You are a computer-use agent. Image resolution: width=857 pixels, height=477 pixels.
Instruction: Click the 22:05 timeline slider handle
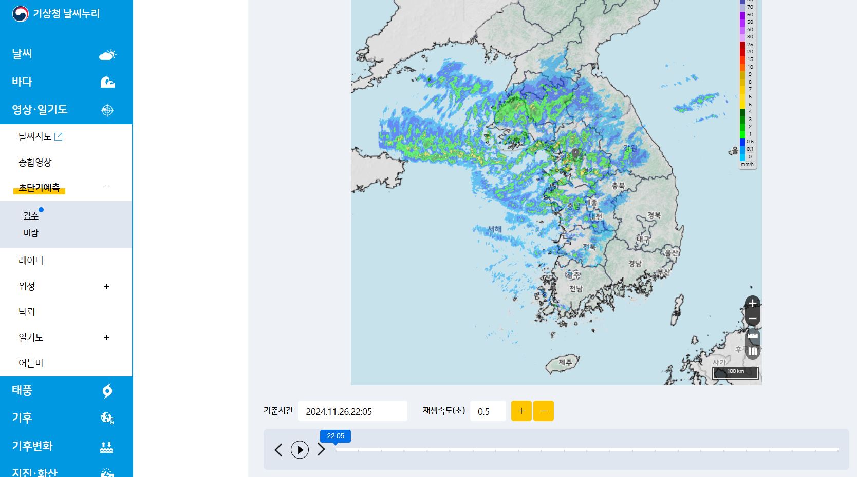[x=336, y=436]
